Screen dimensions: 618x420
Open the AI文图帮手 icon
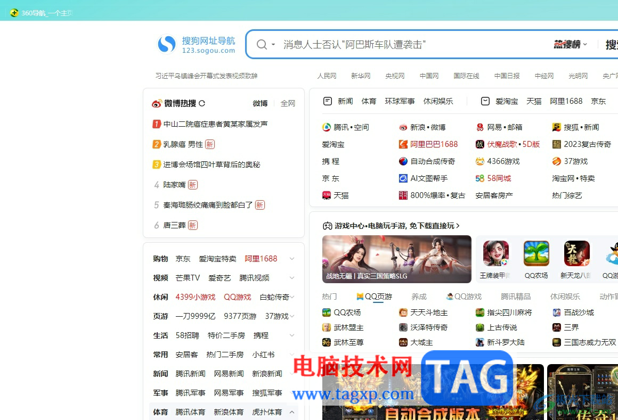[403, 178]
